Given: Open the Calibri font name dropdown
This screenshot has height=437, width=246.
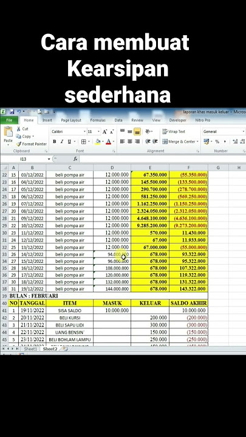Looking at the screenshot, I should coord(84,132).
